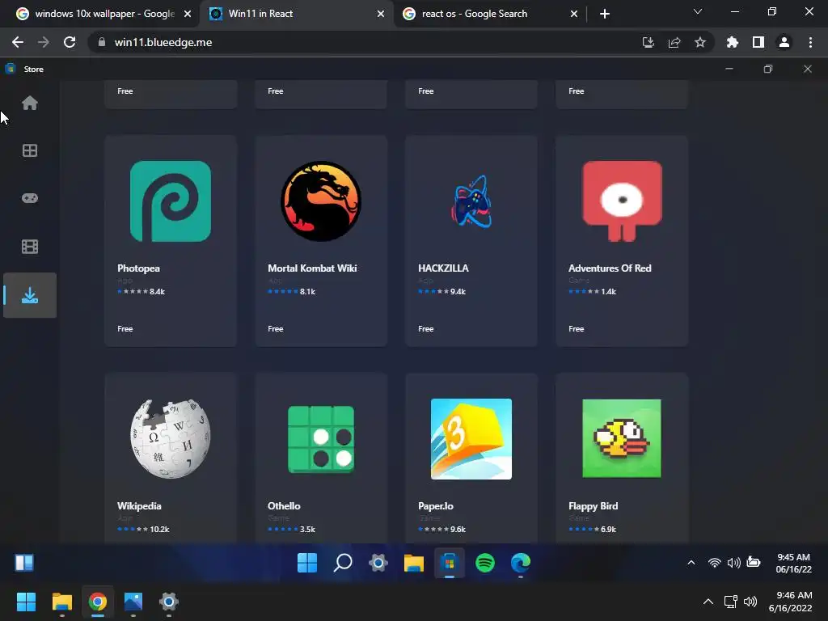
Task: Click the 9.4k rating under HACKZILLA
Action: pyautogui.click(x=458, y=291)
